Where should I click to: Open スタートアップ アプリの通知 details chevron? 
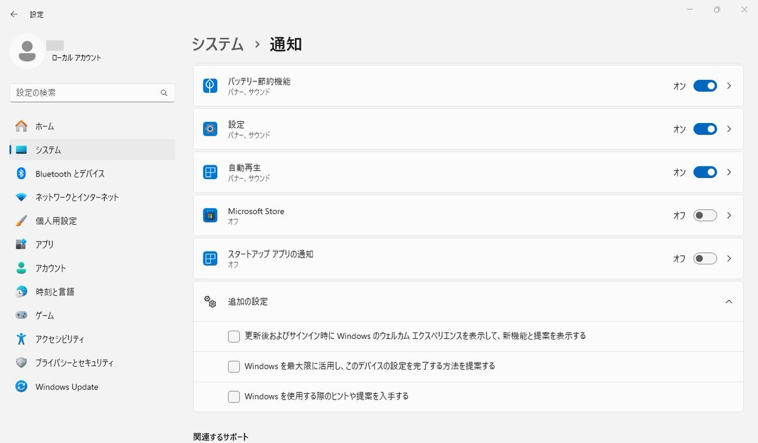coord(729,258)
